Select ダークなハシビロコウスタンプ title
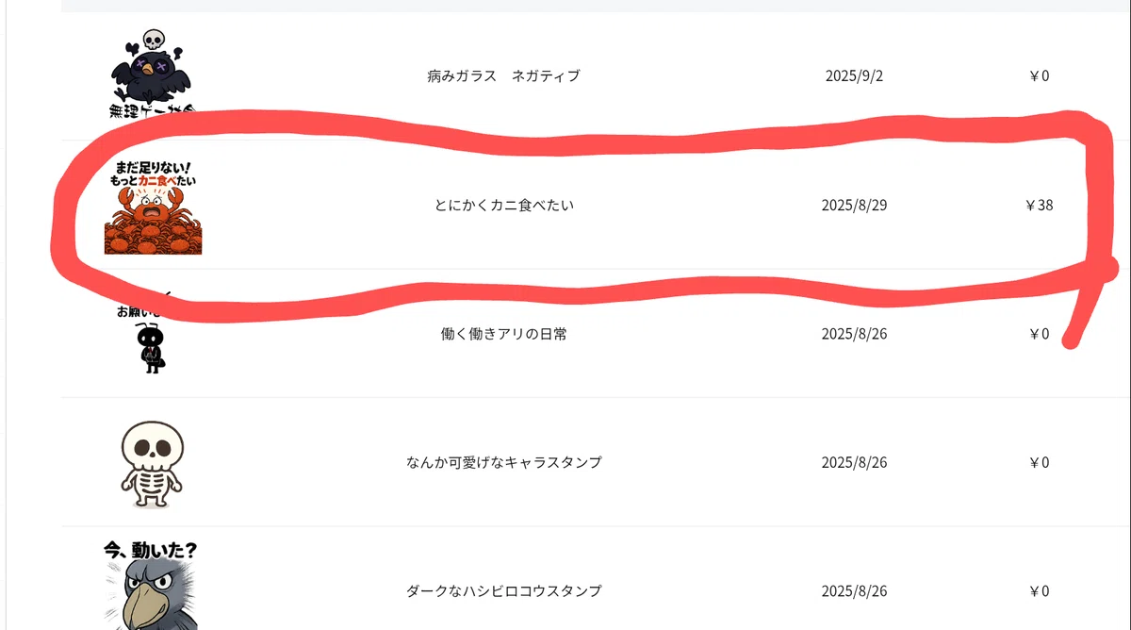The image size is (1131, 630). (x=503, y=591)
